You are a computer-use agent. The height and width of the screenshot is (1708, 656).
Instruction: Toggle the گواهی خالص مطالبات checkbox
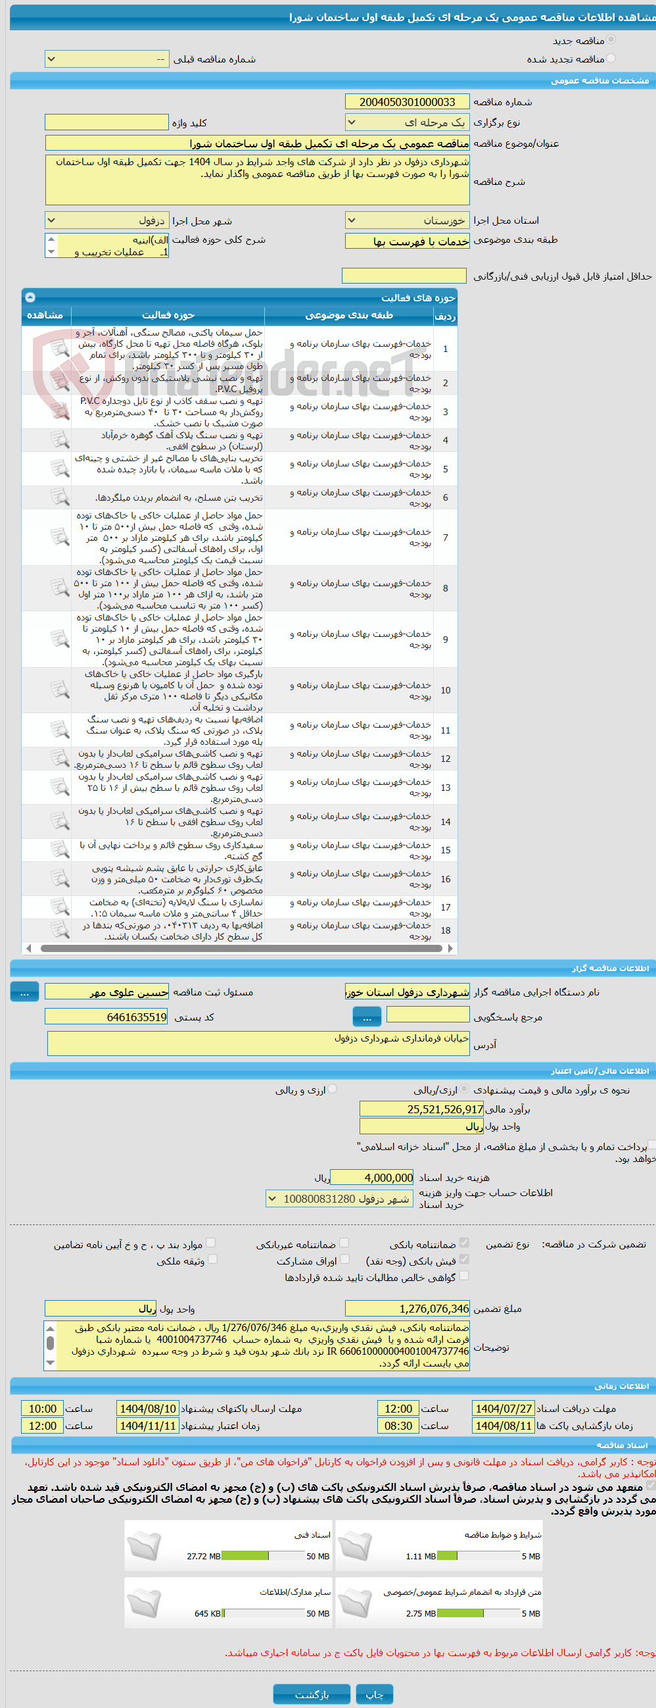coord(464,1276)
